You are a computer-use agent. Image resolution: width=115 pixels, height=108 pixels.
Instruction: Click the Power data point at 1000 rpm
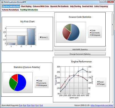coord(61,91)
